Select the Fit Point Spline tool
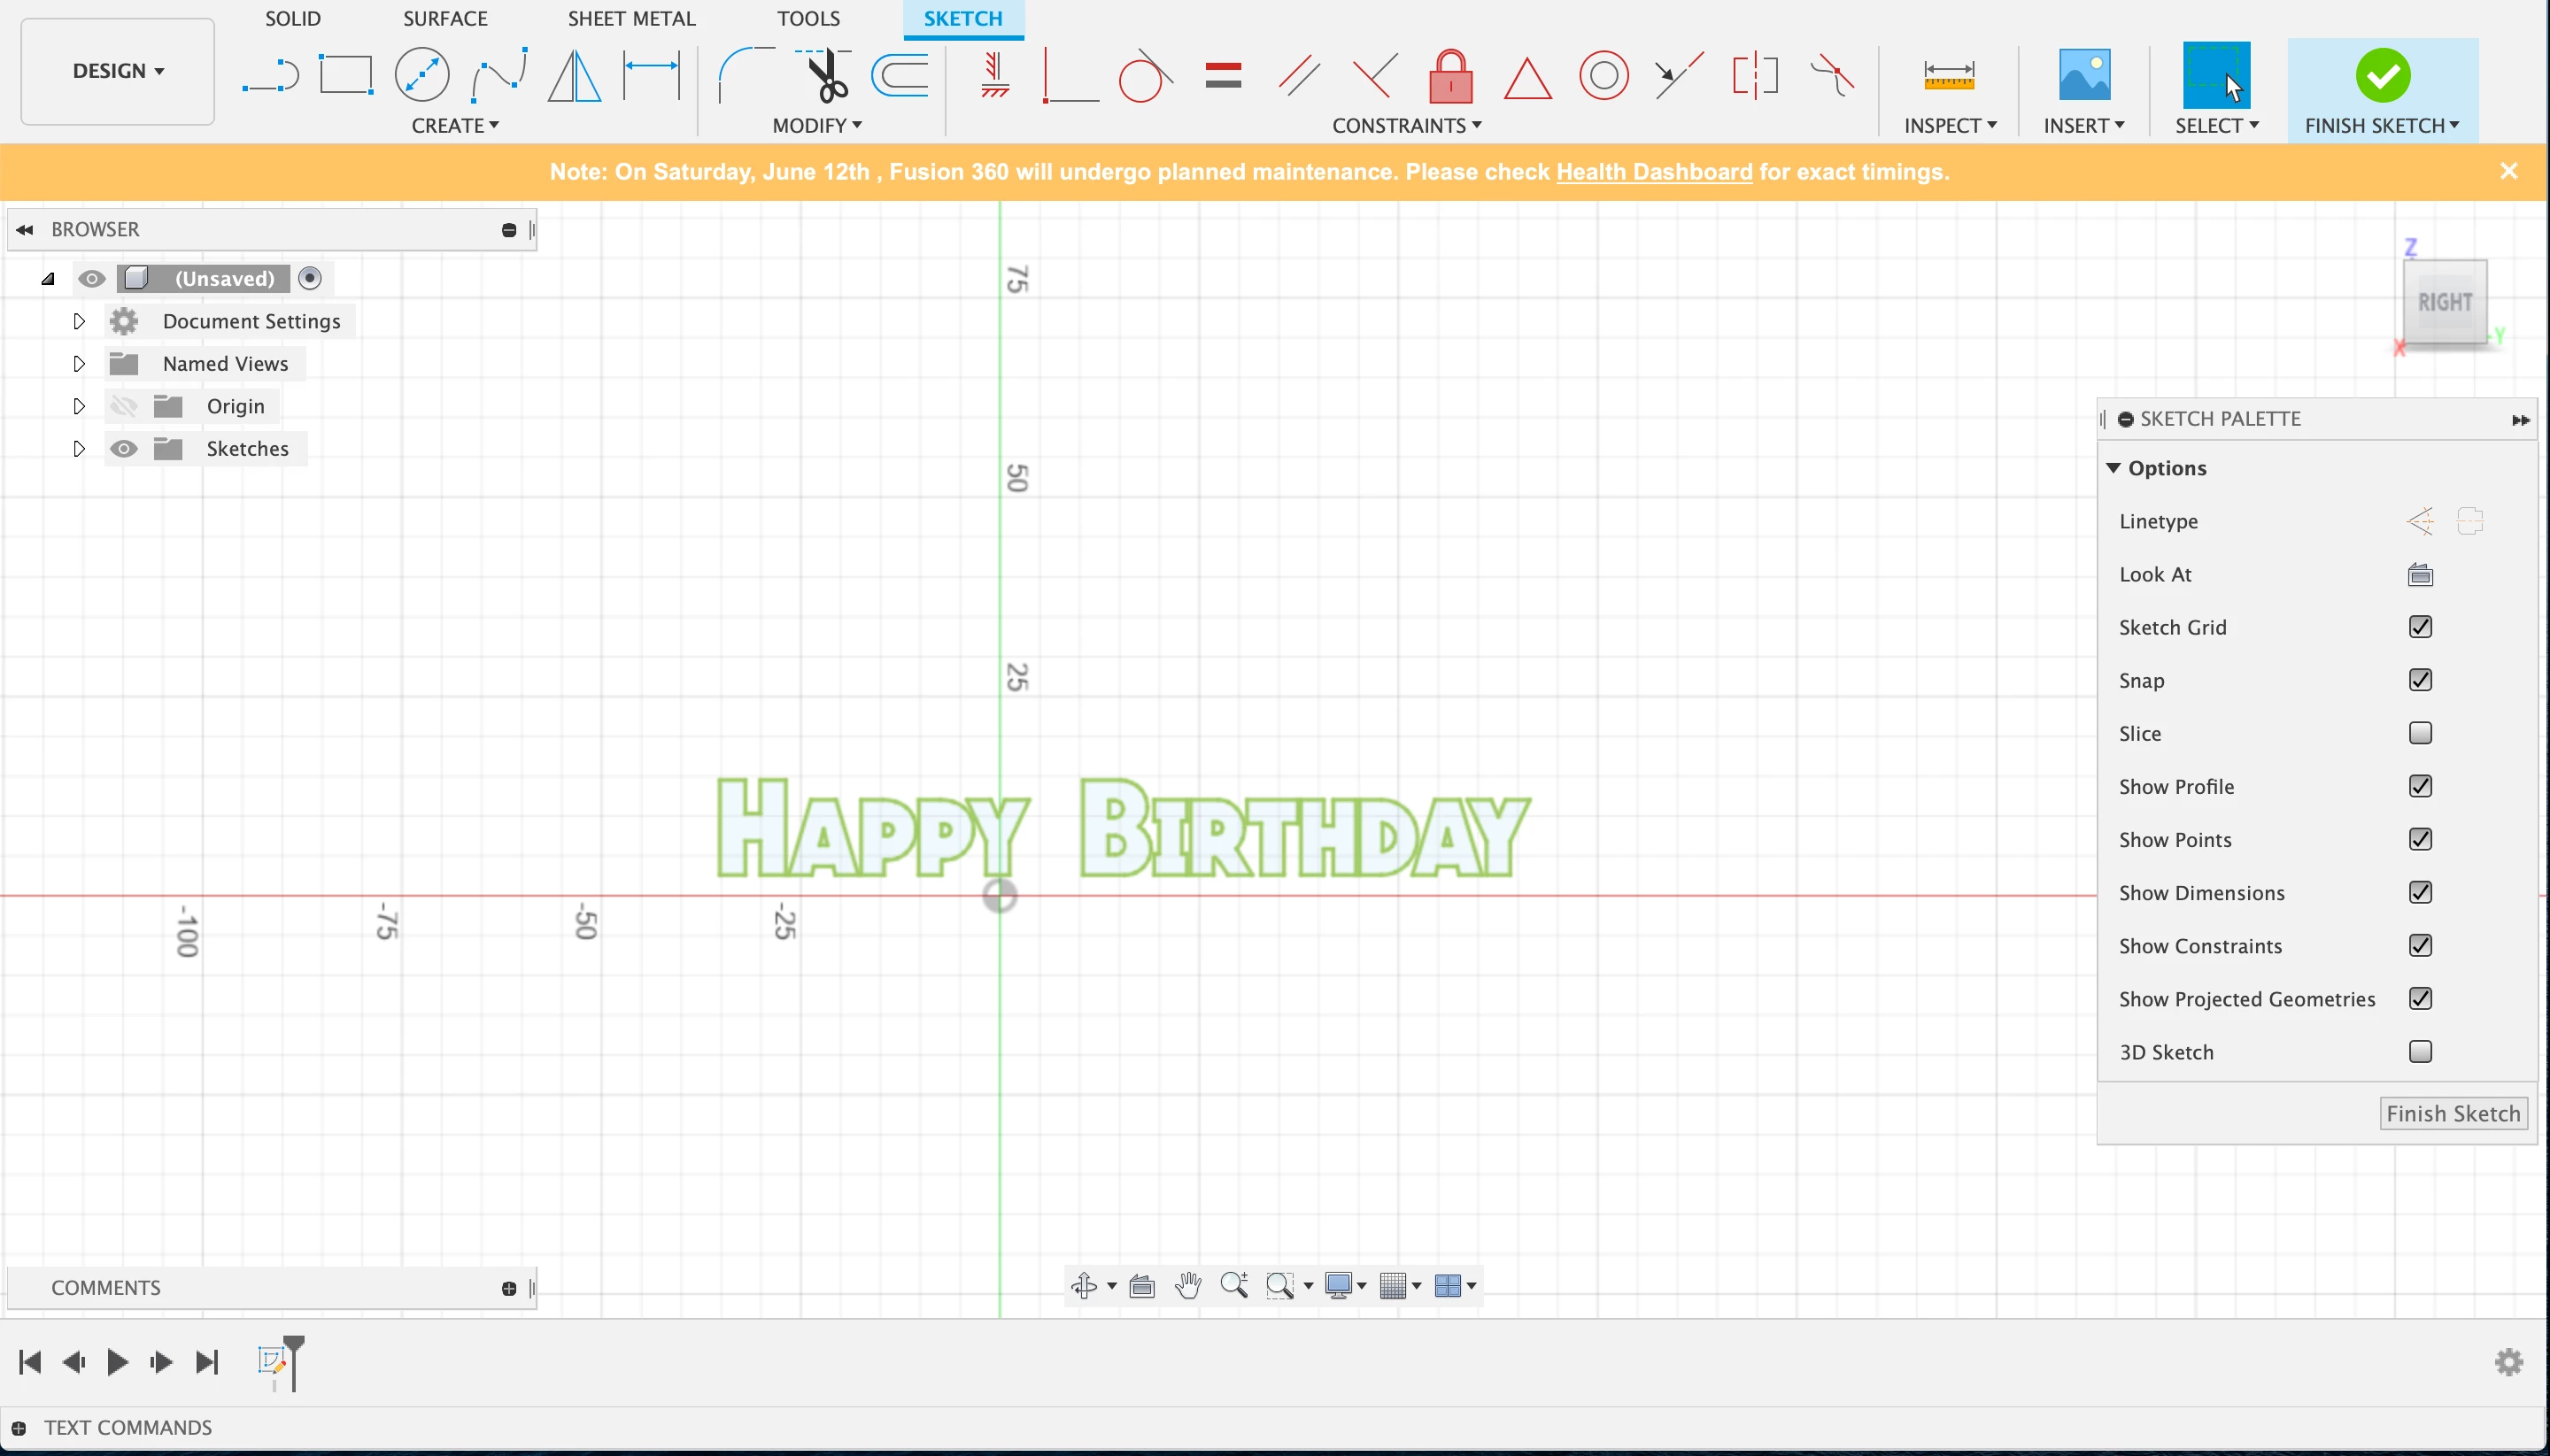The height and width of the screenshot is (1456, 2550). [x=499, y=75]
